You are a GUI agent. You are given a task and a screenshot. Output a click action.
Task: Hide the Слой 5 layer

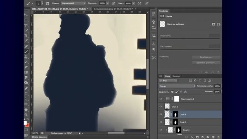click(x=161, y=122)
